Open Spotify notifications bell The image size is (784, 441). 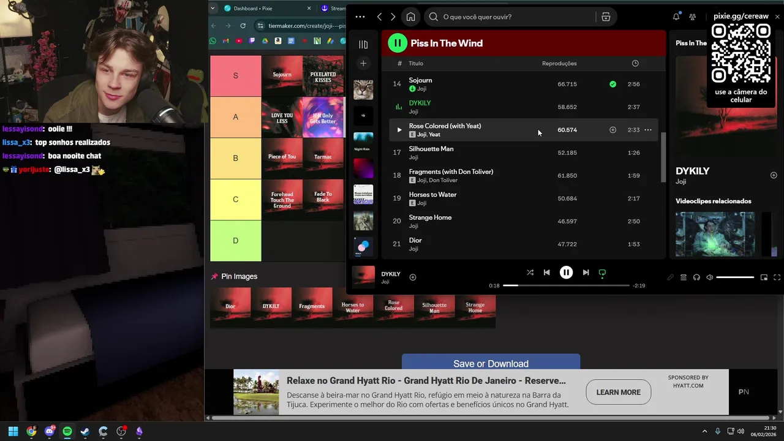click(676, 17)
